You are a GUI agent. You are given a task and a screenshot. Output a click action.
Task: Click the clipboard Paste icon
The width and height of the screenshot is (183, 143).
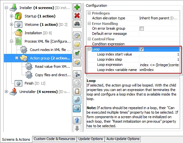coord(77,91)
